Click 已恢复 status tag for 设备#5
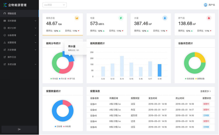The image size is (219, 135). [206, 127]
